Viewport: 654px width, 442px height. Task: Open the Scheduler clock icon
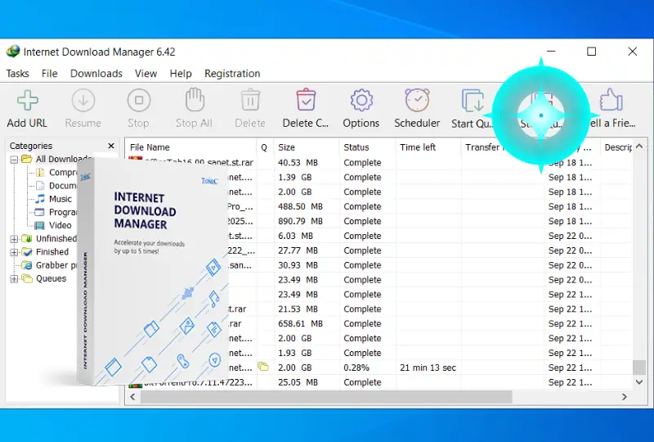tap(417, 100)
